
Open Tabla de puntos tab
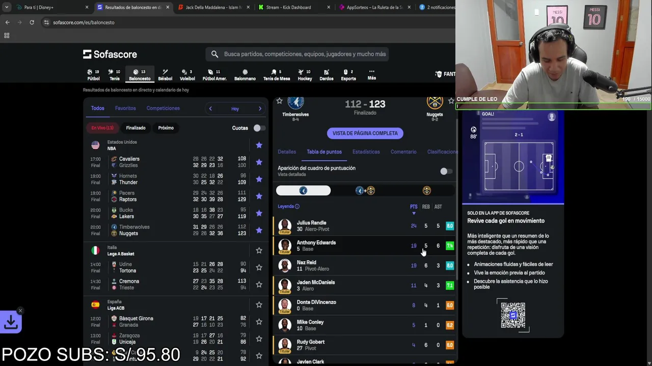(x=324, y=152)
